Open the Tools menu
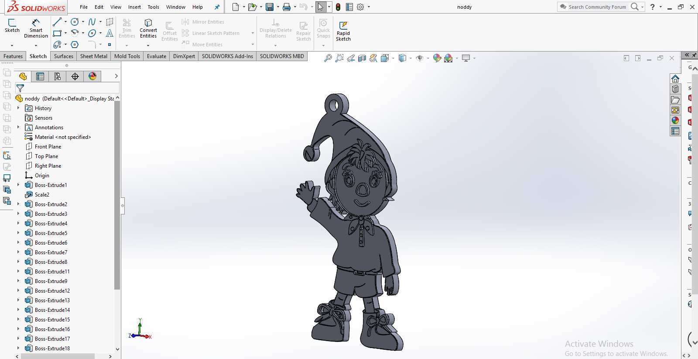Image resolution: width=698 pixels, height=359 pixels. pos(154,7)
